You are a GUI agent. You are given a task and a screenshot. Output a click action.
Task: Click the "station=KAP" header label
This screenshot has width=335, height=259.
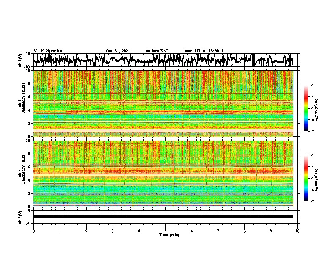(x=157, y=51)
